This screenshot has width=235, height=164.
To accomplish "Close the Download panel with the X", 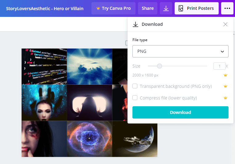I will pos(225,24).
